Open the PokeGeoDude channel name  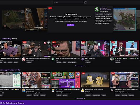(x=30, y=91)
